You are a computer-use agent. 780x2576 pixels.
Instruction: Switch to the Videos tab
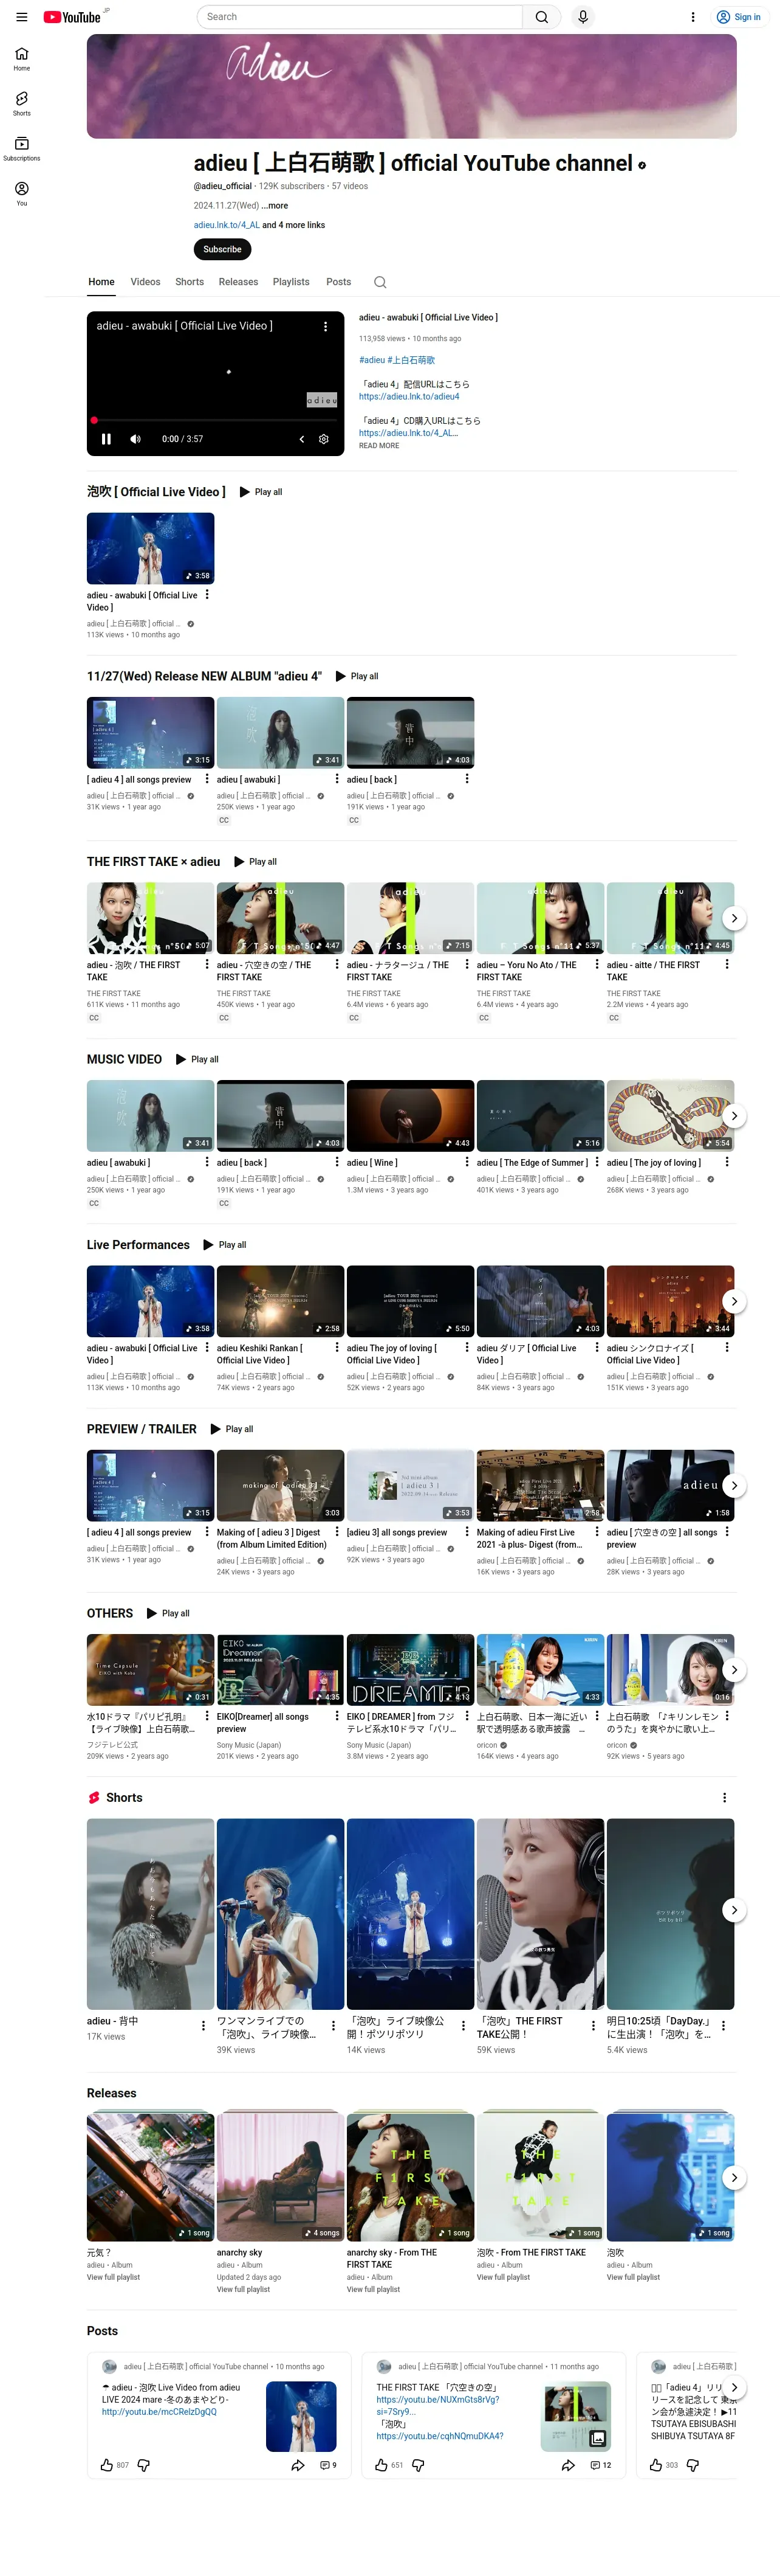pos(146,282)
